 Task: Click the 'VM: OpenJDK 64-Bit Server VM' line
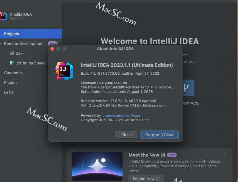coord(124,105)
